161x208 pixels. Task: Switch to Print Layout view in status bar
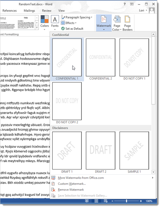coord(96,201)
